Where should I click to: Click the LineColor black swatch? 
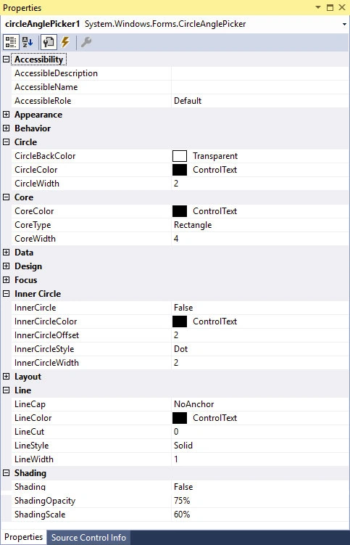click(180, 418)
